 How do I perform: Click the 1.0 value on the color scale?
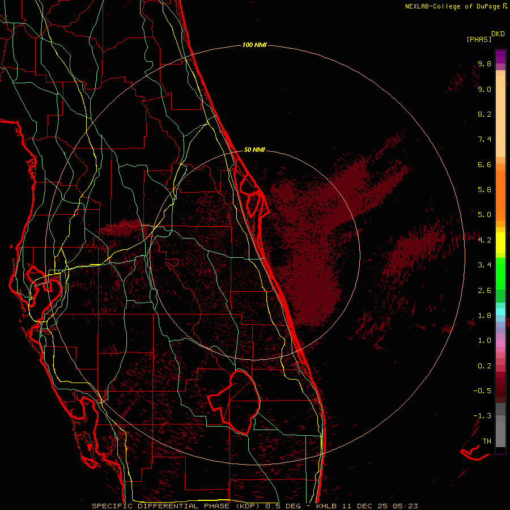(x=484, y=341)
